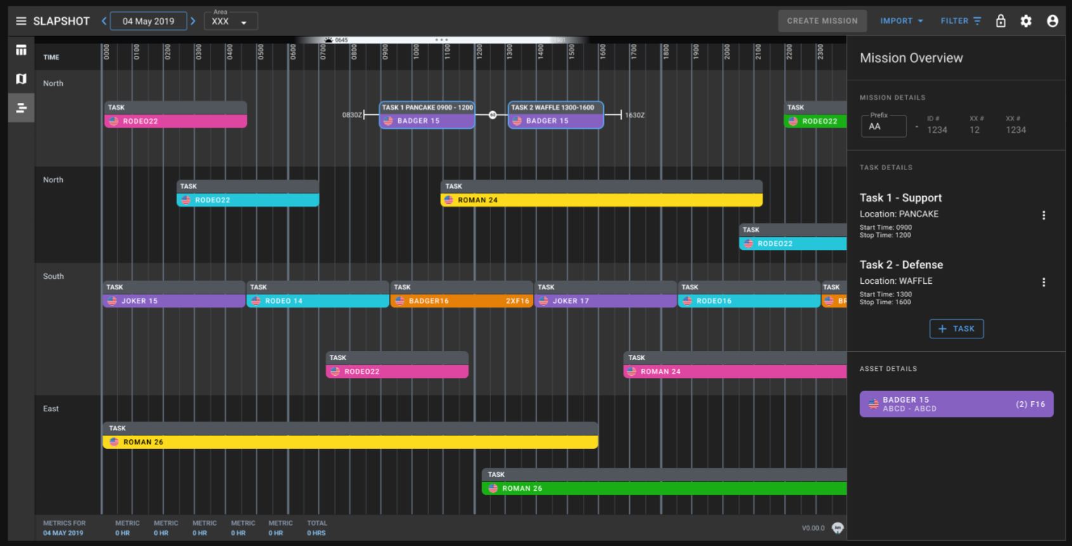
Task: Select the timeline view sidebar icon
Action: pos(21,108)
